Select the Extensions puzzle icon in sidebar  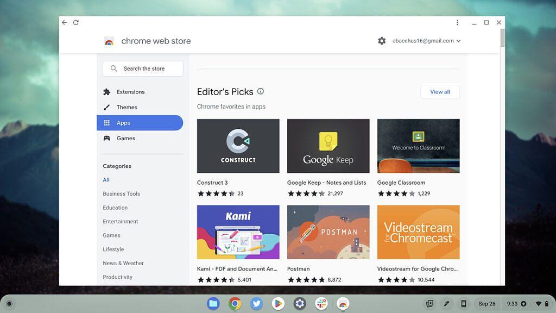point(107,92)
